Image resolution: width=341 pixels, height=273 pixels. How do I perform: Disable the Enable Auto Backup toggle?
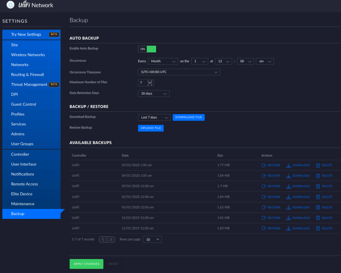coord(147,49)
